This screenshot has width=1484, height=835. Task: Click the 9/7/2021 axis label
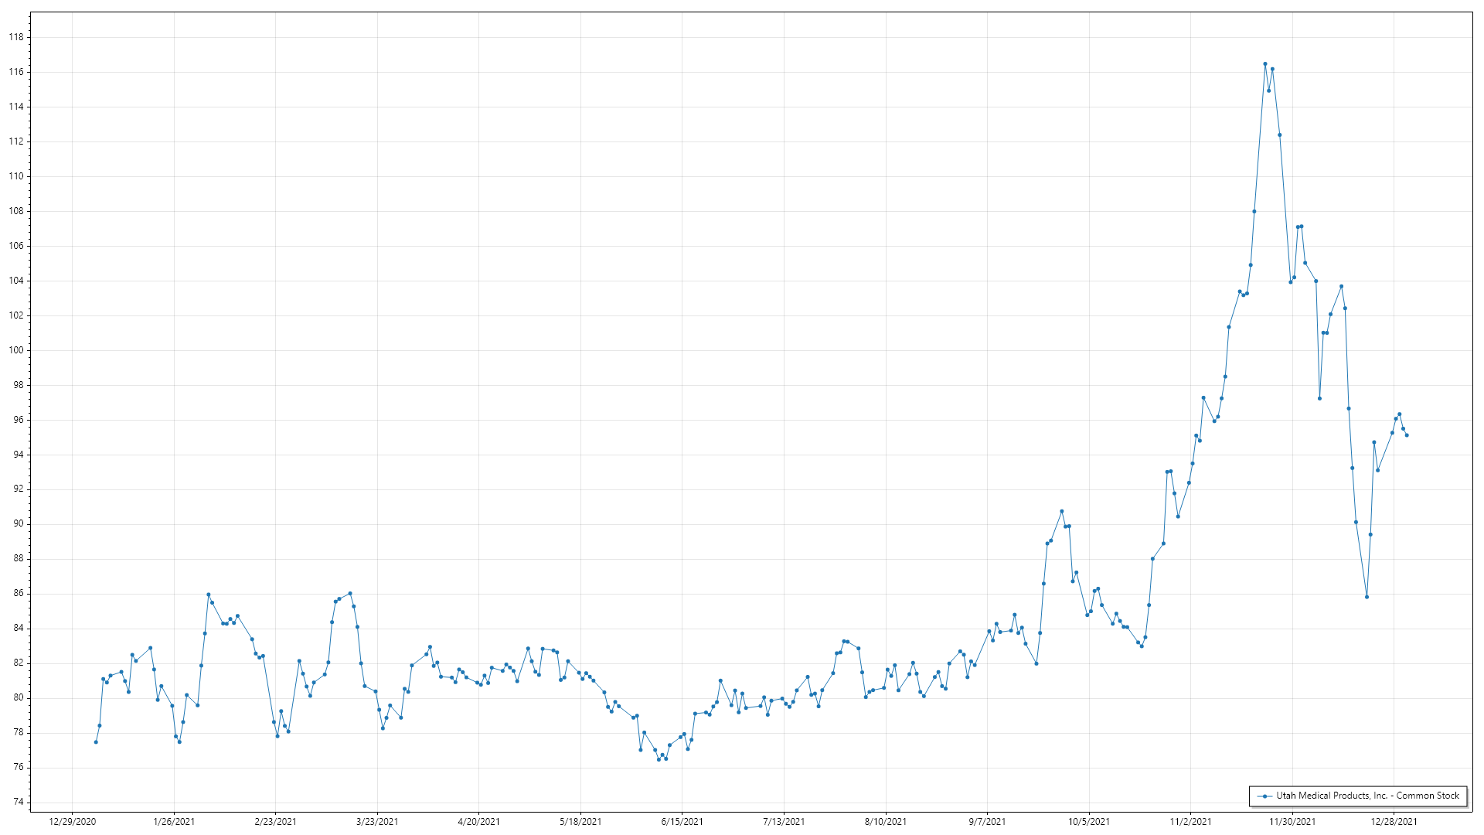point(987,821)
